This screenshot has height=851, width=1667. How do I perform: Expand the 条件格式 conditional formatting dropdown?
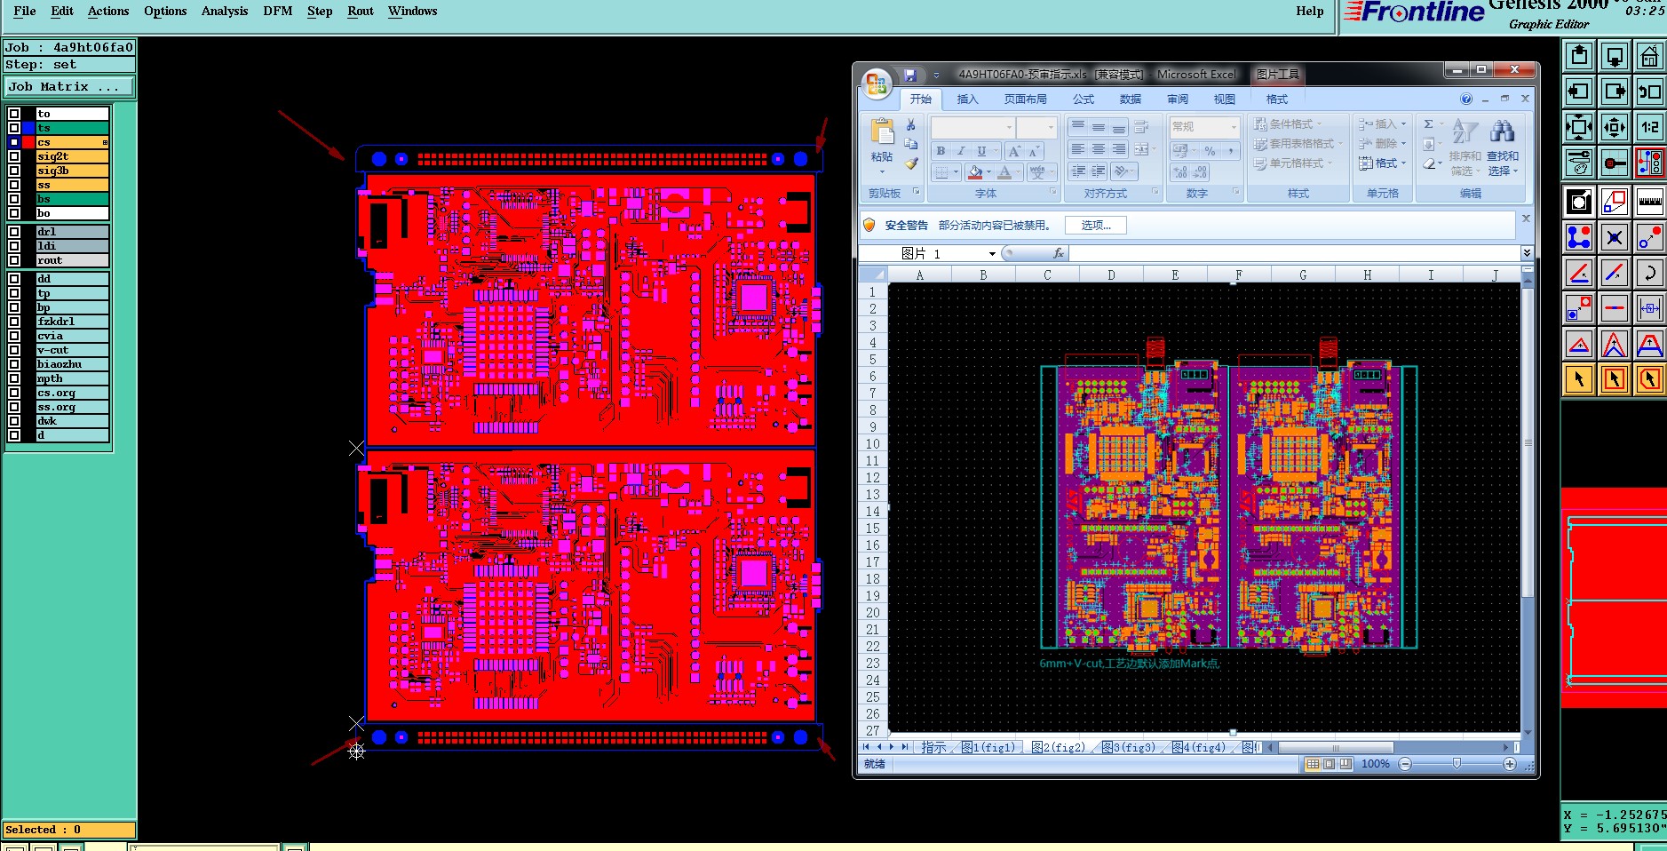click(1288, 123)
